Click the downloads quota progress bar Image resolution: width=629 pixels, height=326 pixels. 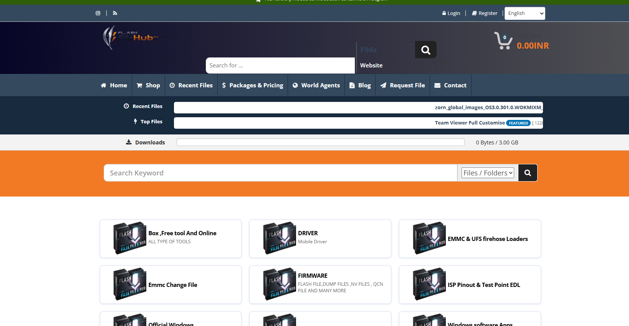pyautogui.click(x=320, y=142)
